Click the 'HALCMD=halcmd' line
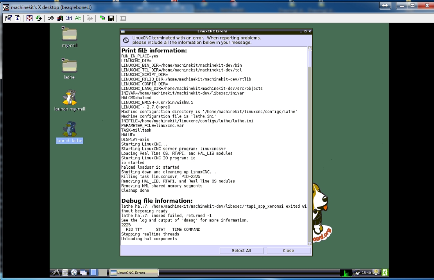434x280 pixels. point(136,98)
